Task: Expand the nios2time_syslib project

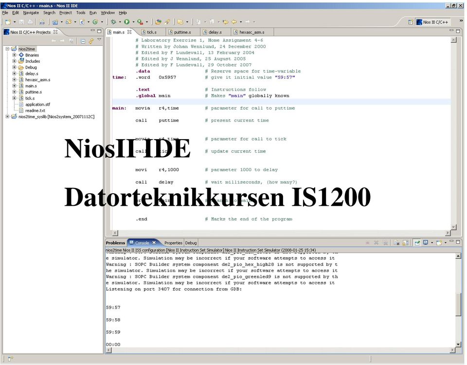Action: tap(7, 117)
